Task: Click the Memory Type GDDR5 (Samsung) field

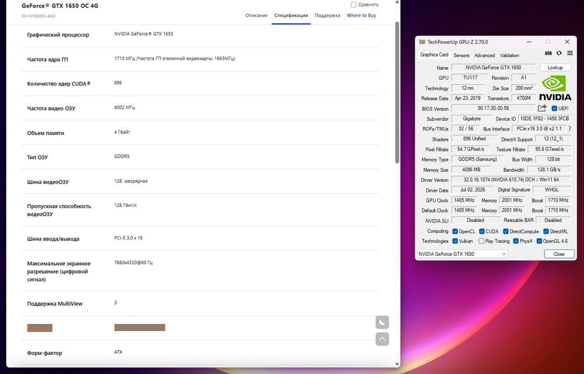Action: [x=477, y=160]
